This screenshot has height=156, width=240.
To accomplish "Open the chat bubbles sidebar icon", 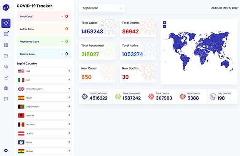I will pyautogui.click(x=6, y=67).
